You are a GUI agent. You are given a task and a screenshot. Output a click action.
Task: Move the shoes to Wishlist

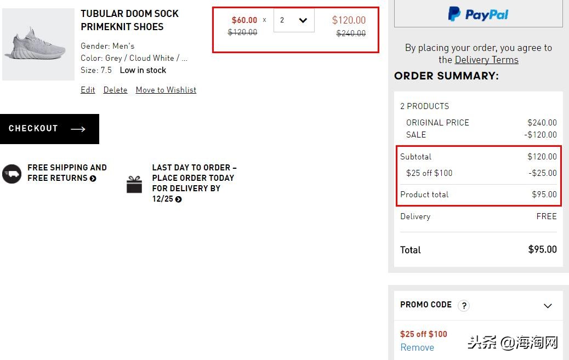pos(166,90)
